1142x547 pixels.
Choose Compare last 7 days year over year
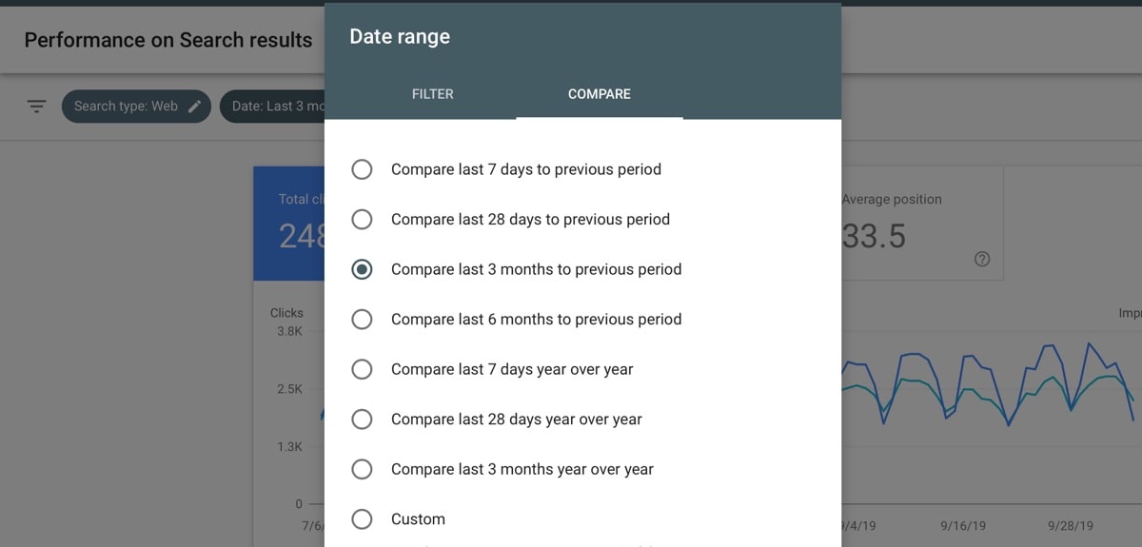click(362, 369)
